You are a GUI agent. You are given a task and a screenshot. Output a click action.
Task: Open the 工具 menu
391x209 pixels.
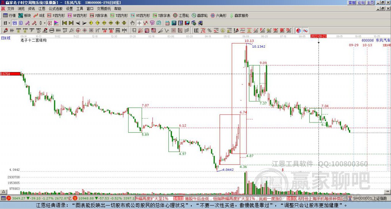[x=80, y=9]
